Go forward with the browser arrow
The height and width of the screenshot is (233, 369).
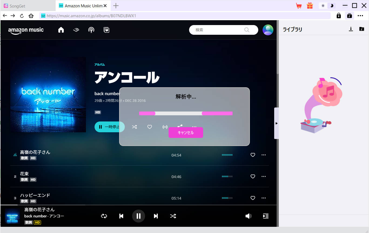point(13,16)
